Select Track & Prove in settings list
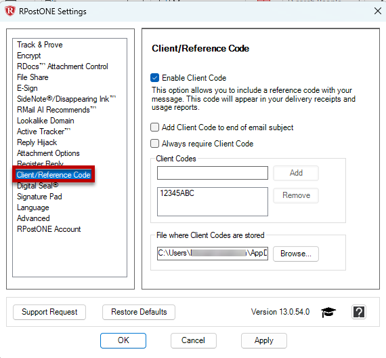This screenshot has height=358, width=386. [x=40, y=45]
